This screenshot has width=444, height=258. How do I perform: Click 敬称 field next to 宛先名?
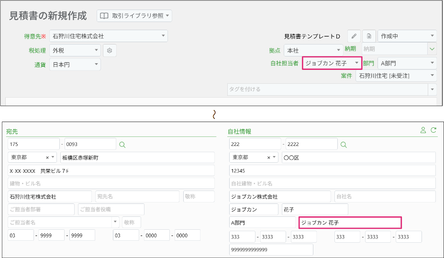(x=199, y=197)
